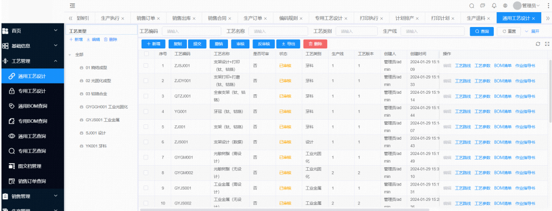Image resolution: width=552 pixels, height=211 pixels.
Task: Collapse the sidebar with the hamburger icon
Action: click(x=73, y=6)
